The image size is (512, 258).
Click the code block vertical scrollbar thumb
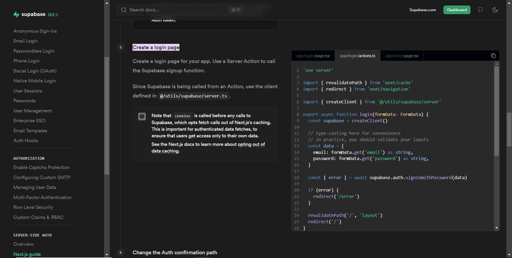(x=497, y=111)
